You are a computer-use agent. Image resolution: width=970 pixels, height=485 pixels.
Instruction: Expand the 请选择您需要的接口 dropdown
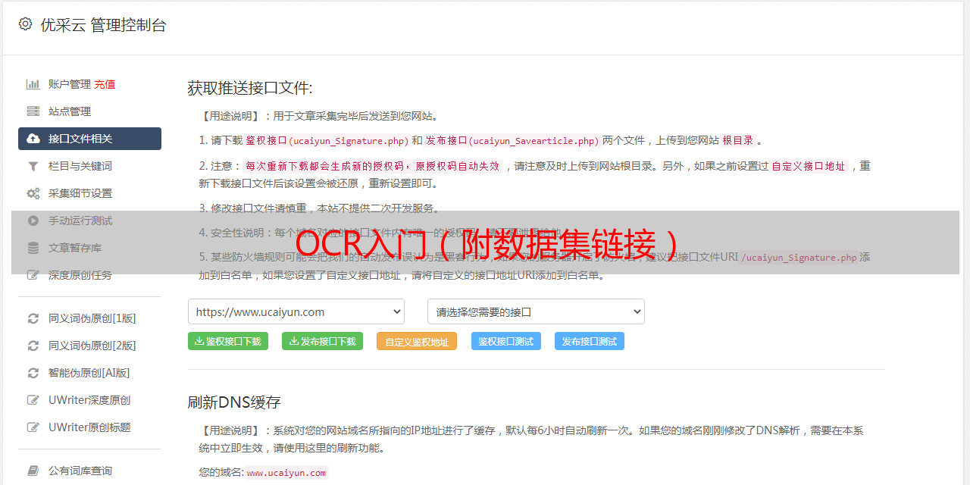(536, 311)
